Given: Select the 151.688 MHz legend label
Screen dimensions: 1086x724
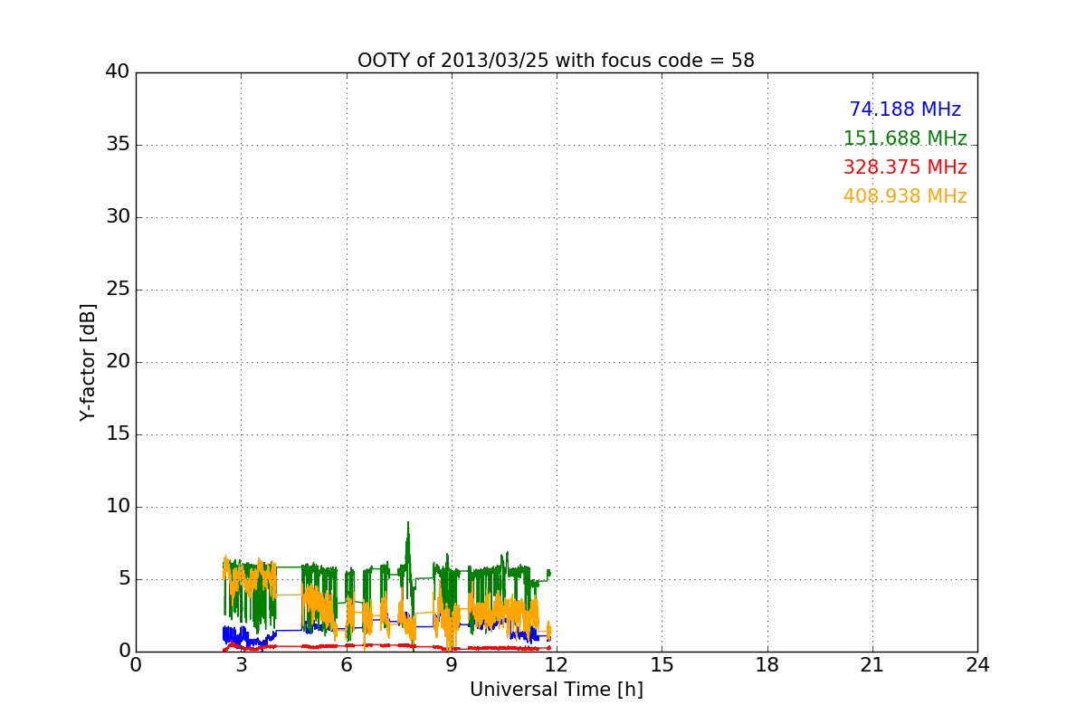Looking at the screenshot, I should (x=905, y=138).
